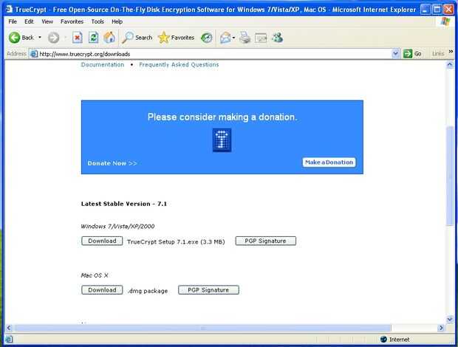Print the page with printer icon
Image resolution: width=458 pixels, height=347 pixels.
tap(245, 38)
